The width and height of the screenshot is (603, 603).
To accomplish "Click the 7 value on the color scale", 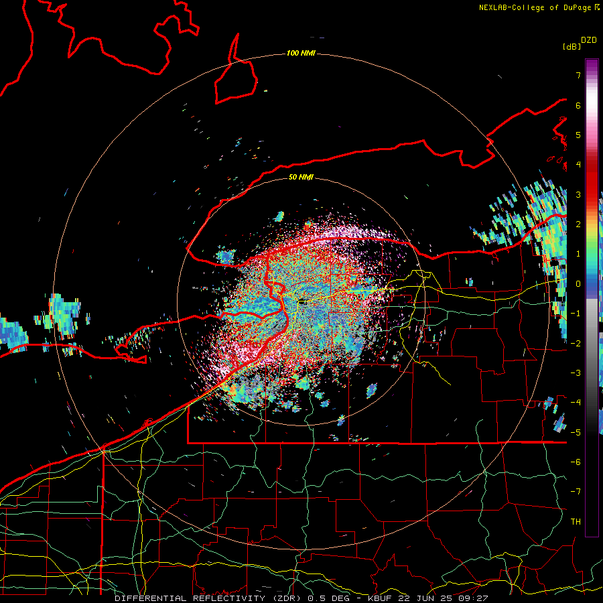I will point(578,75).
